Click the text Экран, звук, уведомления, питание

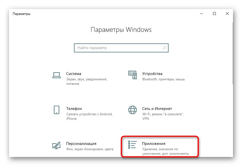87,81
